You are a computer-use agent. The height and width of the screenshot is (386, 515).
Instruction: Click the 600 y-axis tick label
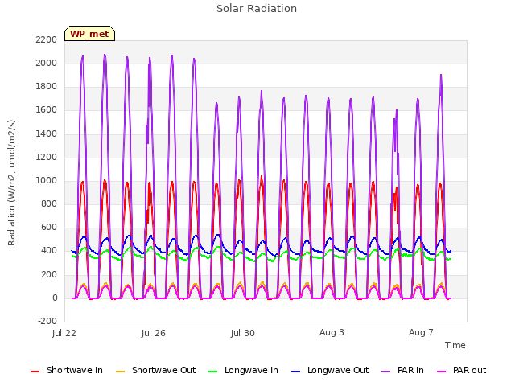click(49, 228)
